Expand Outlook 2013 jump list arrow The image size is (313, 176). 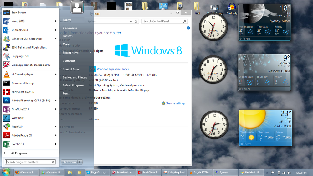[56, 30]
